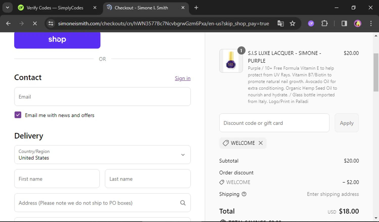Click the forward navigation arrow
Image resolution: width=379 pixels, height=222 pixels.
pyautogui.click(x=21, y=23)
